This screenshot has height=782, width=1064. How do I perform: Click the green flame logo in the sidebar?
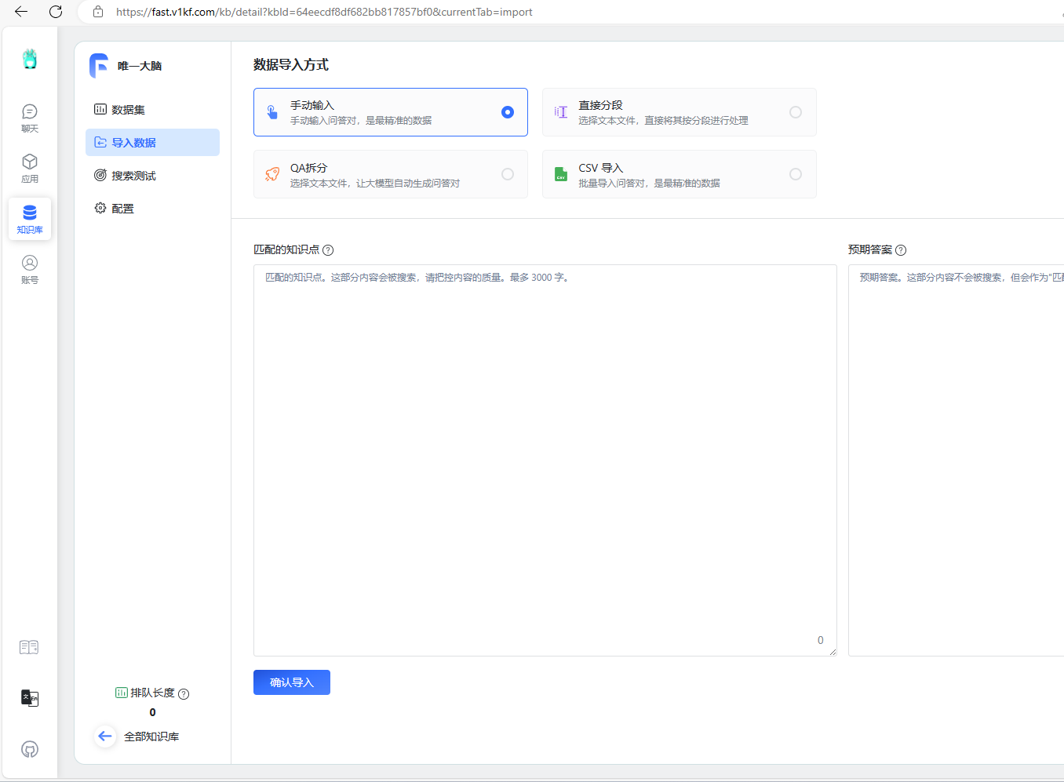[x=30, y=59]
